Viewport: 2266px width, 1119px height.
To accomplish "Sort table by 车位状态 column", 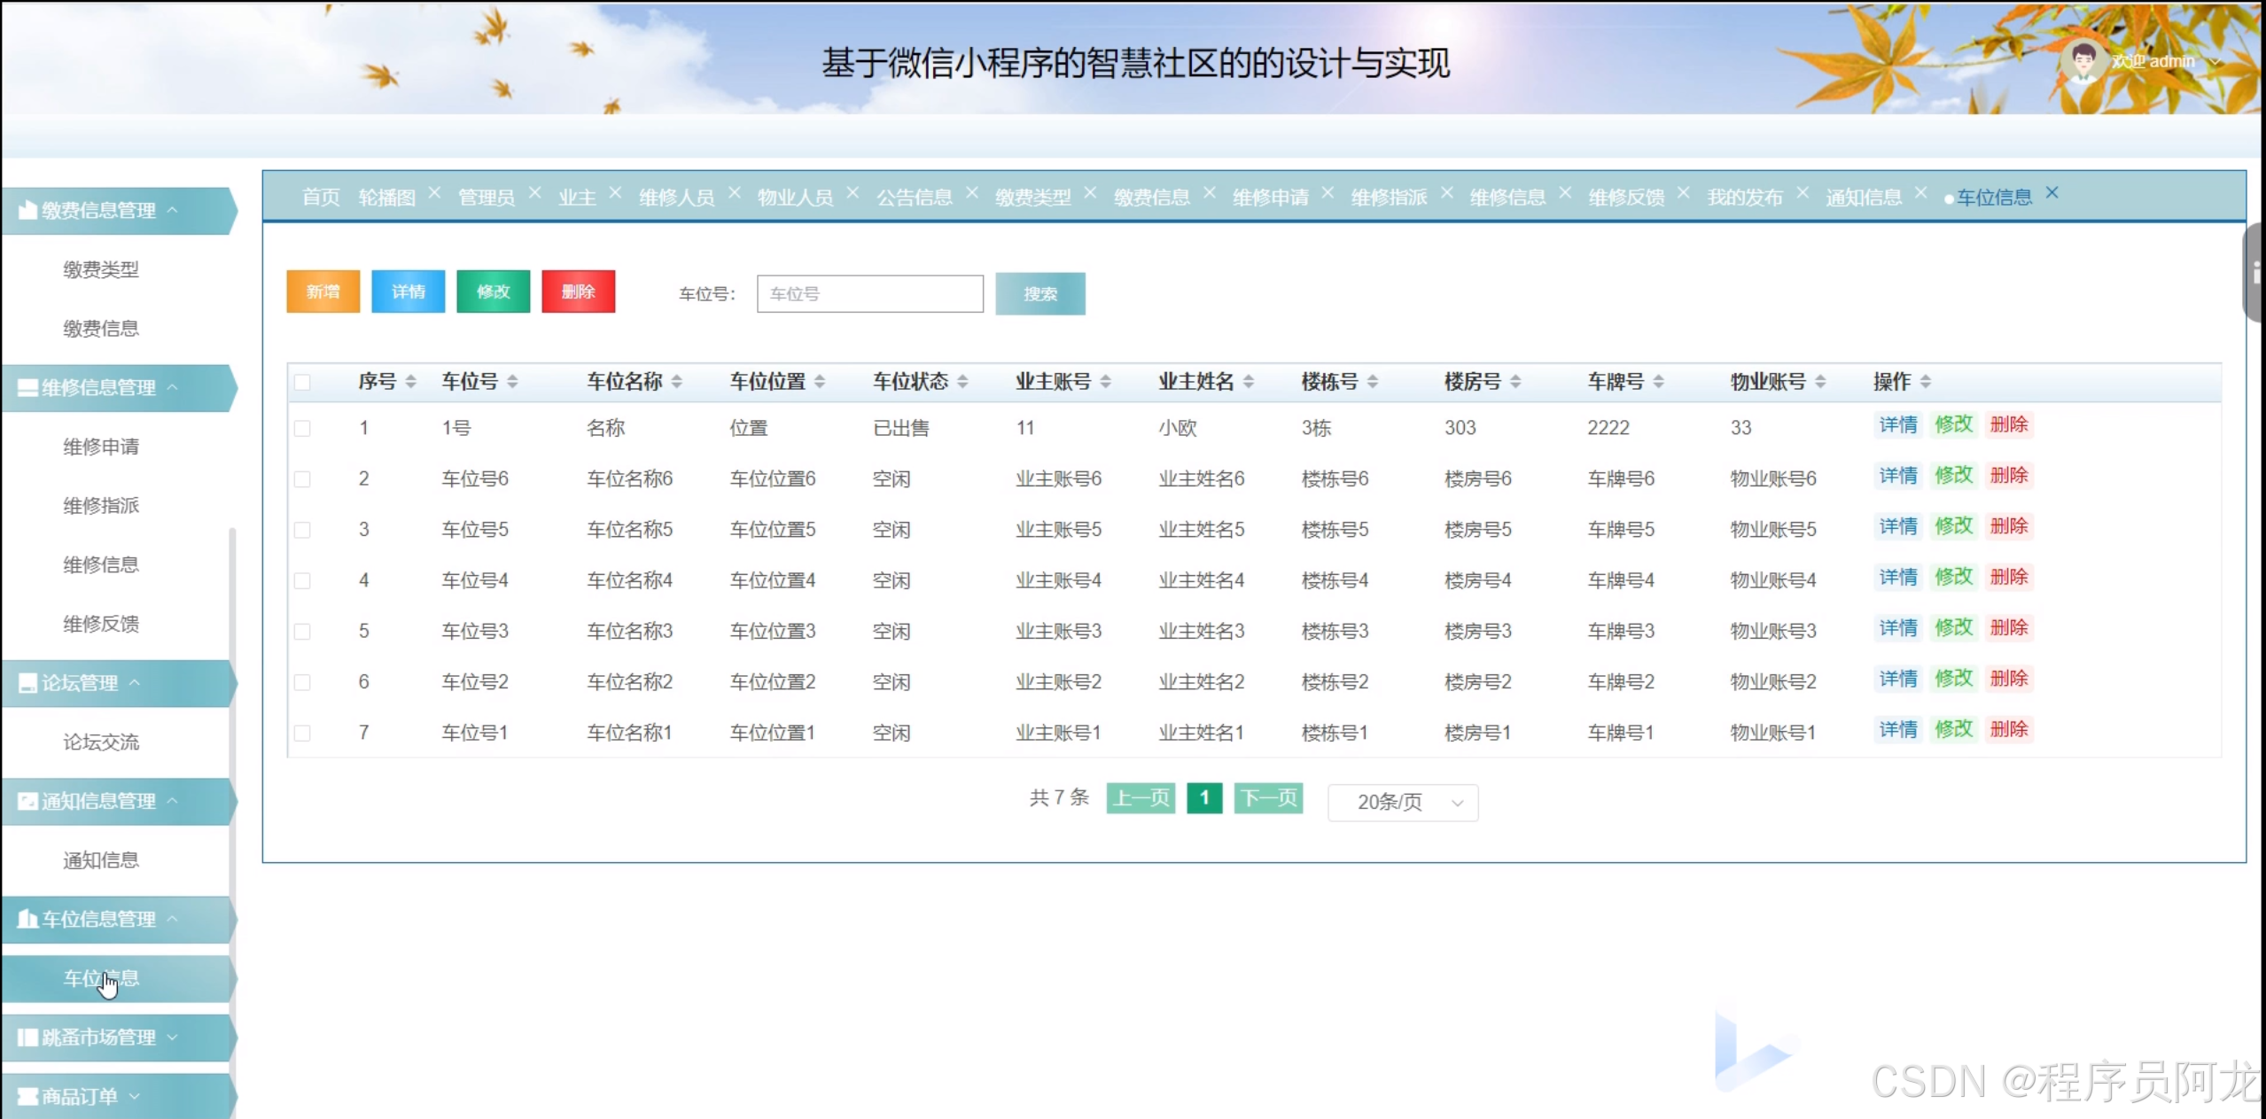I will 962,382.
